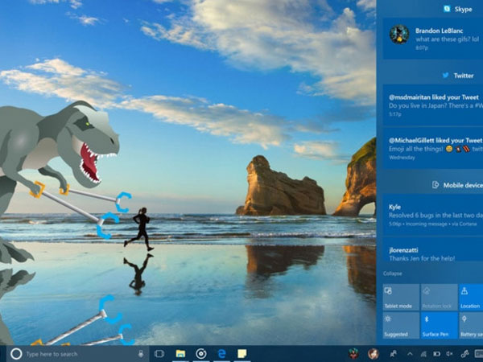Click the first pinned contact avatar on taskbar
Image resolution: width=483 pixels, height=362 pixels.
[x=353, y=354]
